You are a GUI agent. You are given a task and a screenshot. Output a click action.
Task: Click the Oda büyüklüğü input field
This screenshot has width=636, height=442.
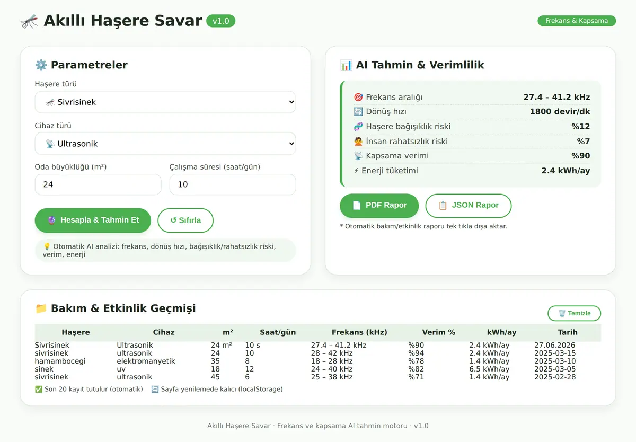point(98,184)
